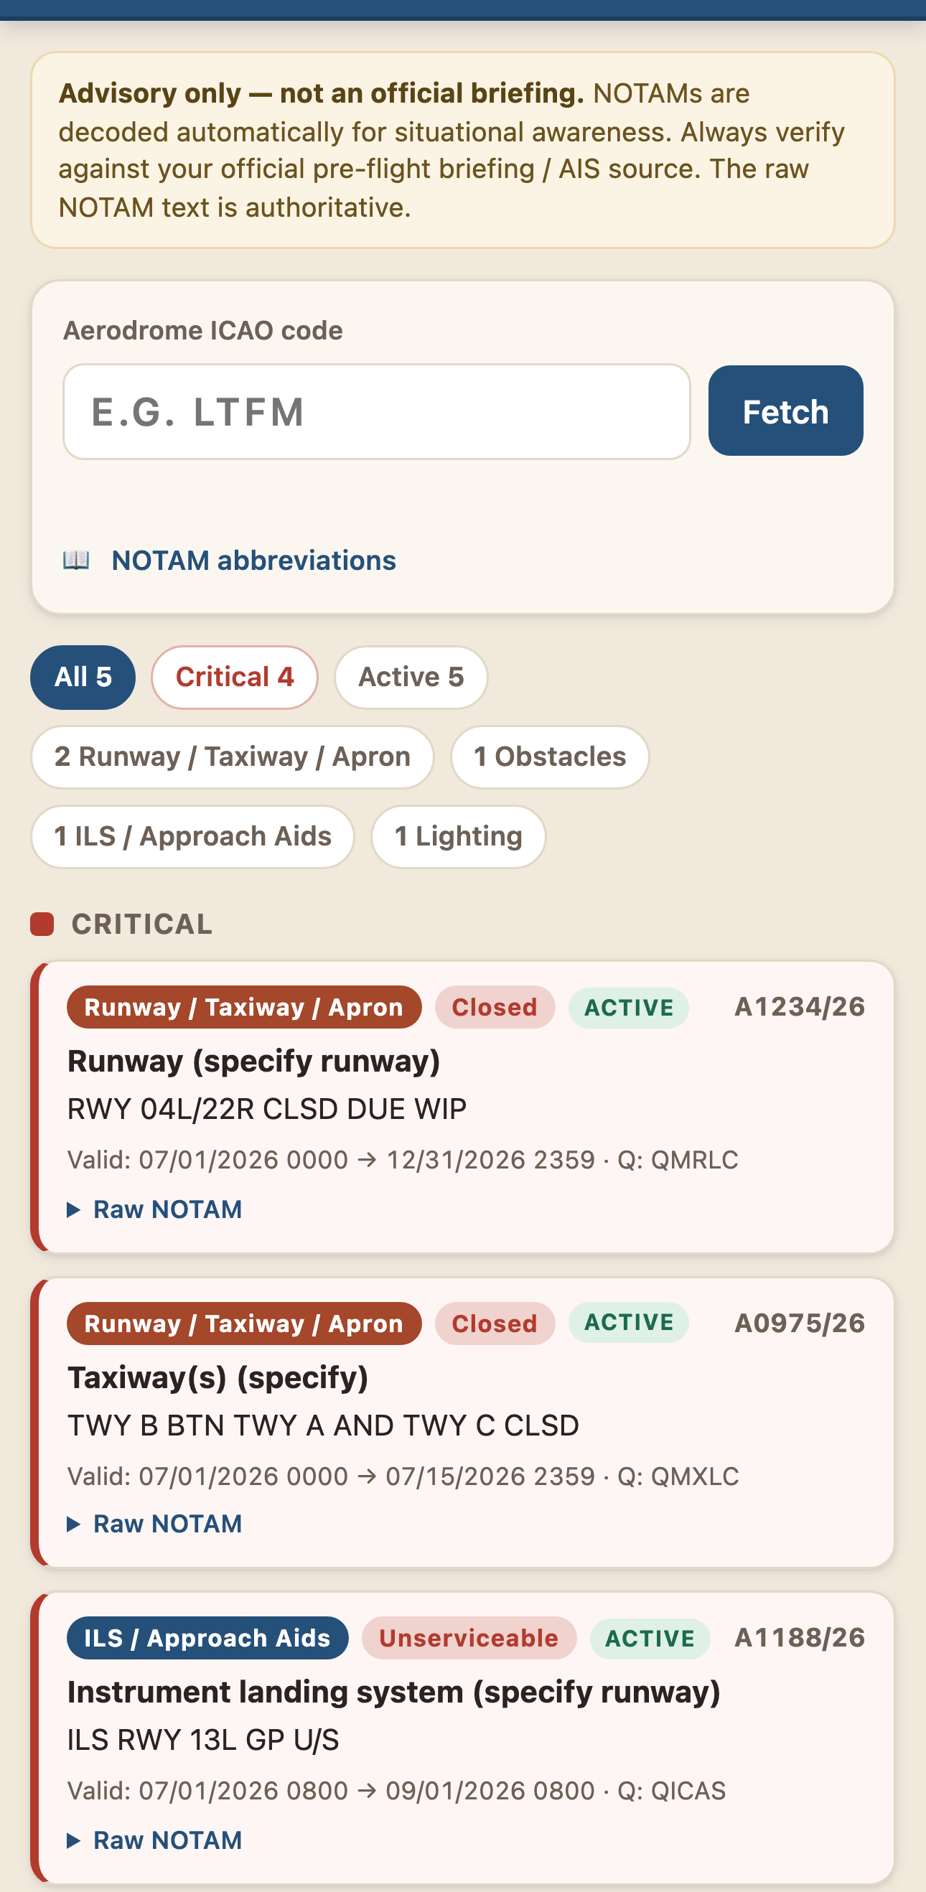
Task: Click the ACTIVE badge on A1234/26 card
Action: 629,1007
